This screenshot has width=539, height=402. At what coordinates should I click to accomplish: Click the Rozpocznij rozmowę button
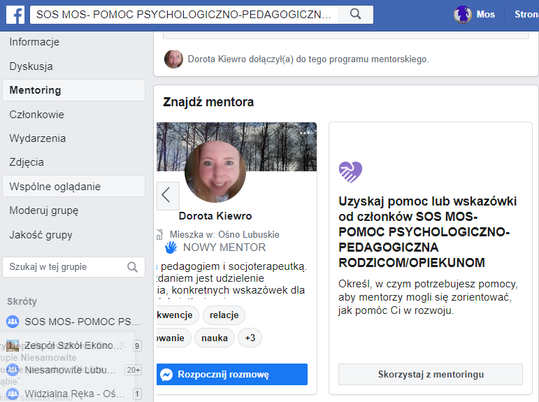coord(232,374)
